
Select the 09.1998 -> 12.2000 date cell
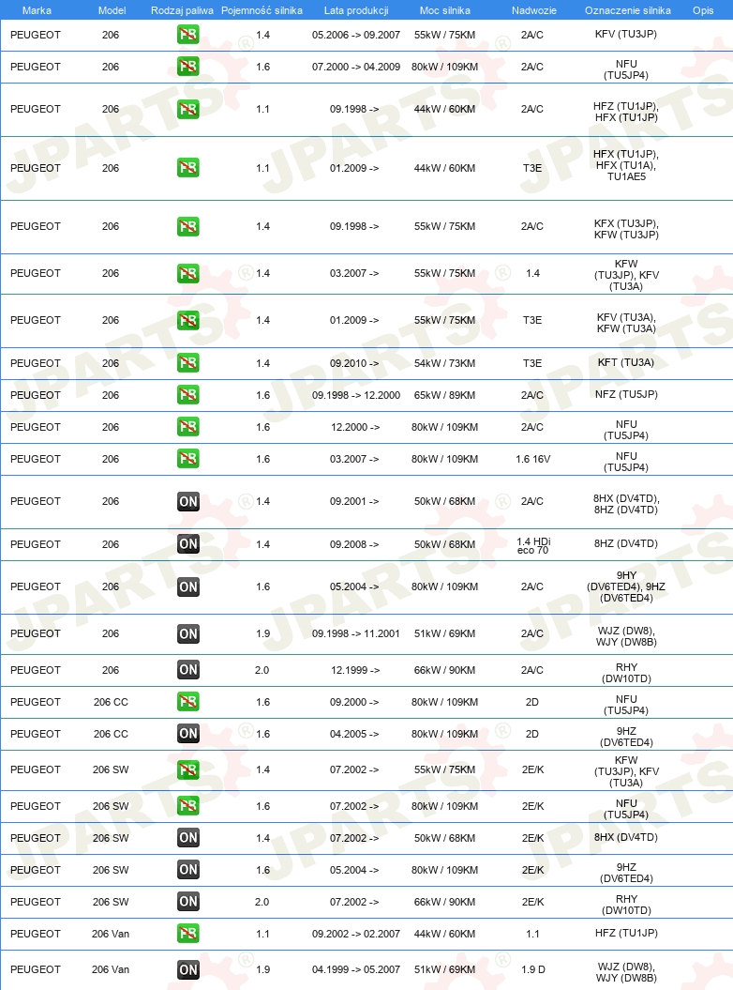click(356, 395)
